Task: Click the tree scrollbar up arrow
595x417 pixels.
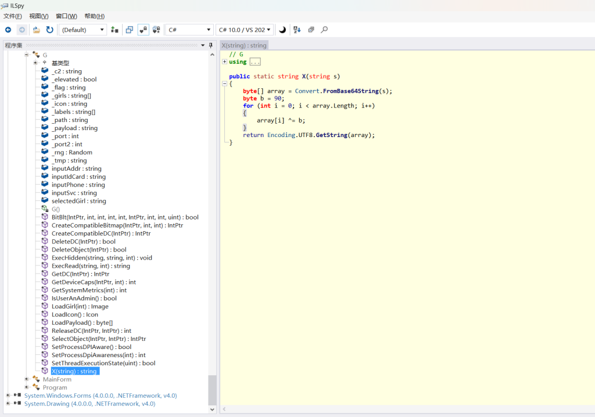Action: coord(212,55)
